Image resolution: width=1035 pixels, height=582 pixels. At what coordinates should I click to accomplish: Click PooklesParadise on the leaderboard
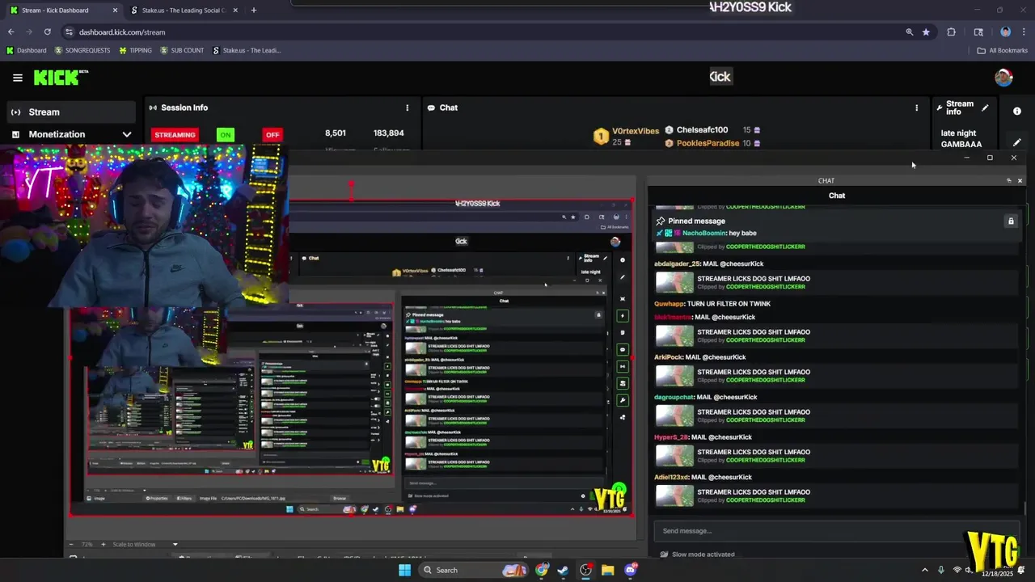708,143
